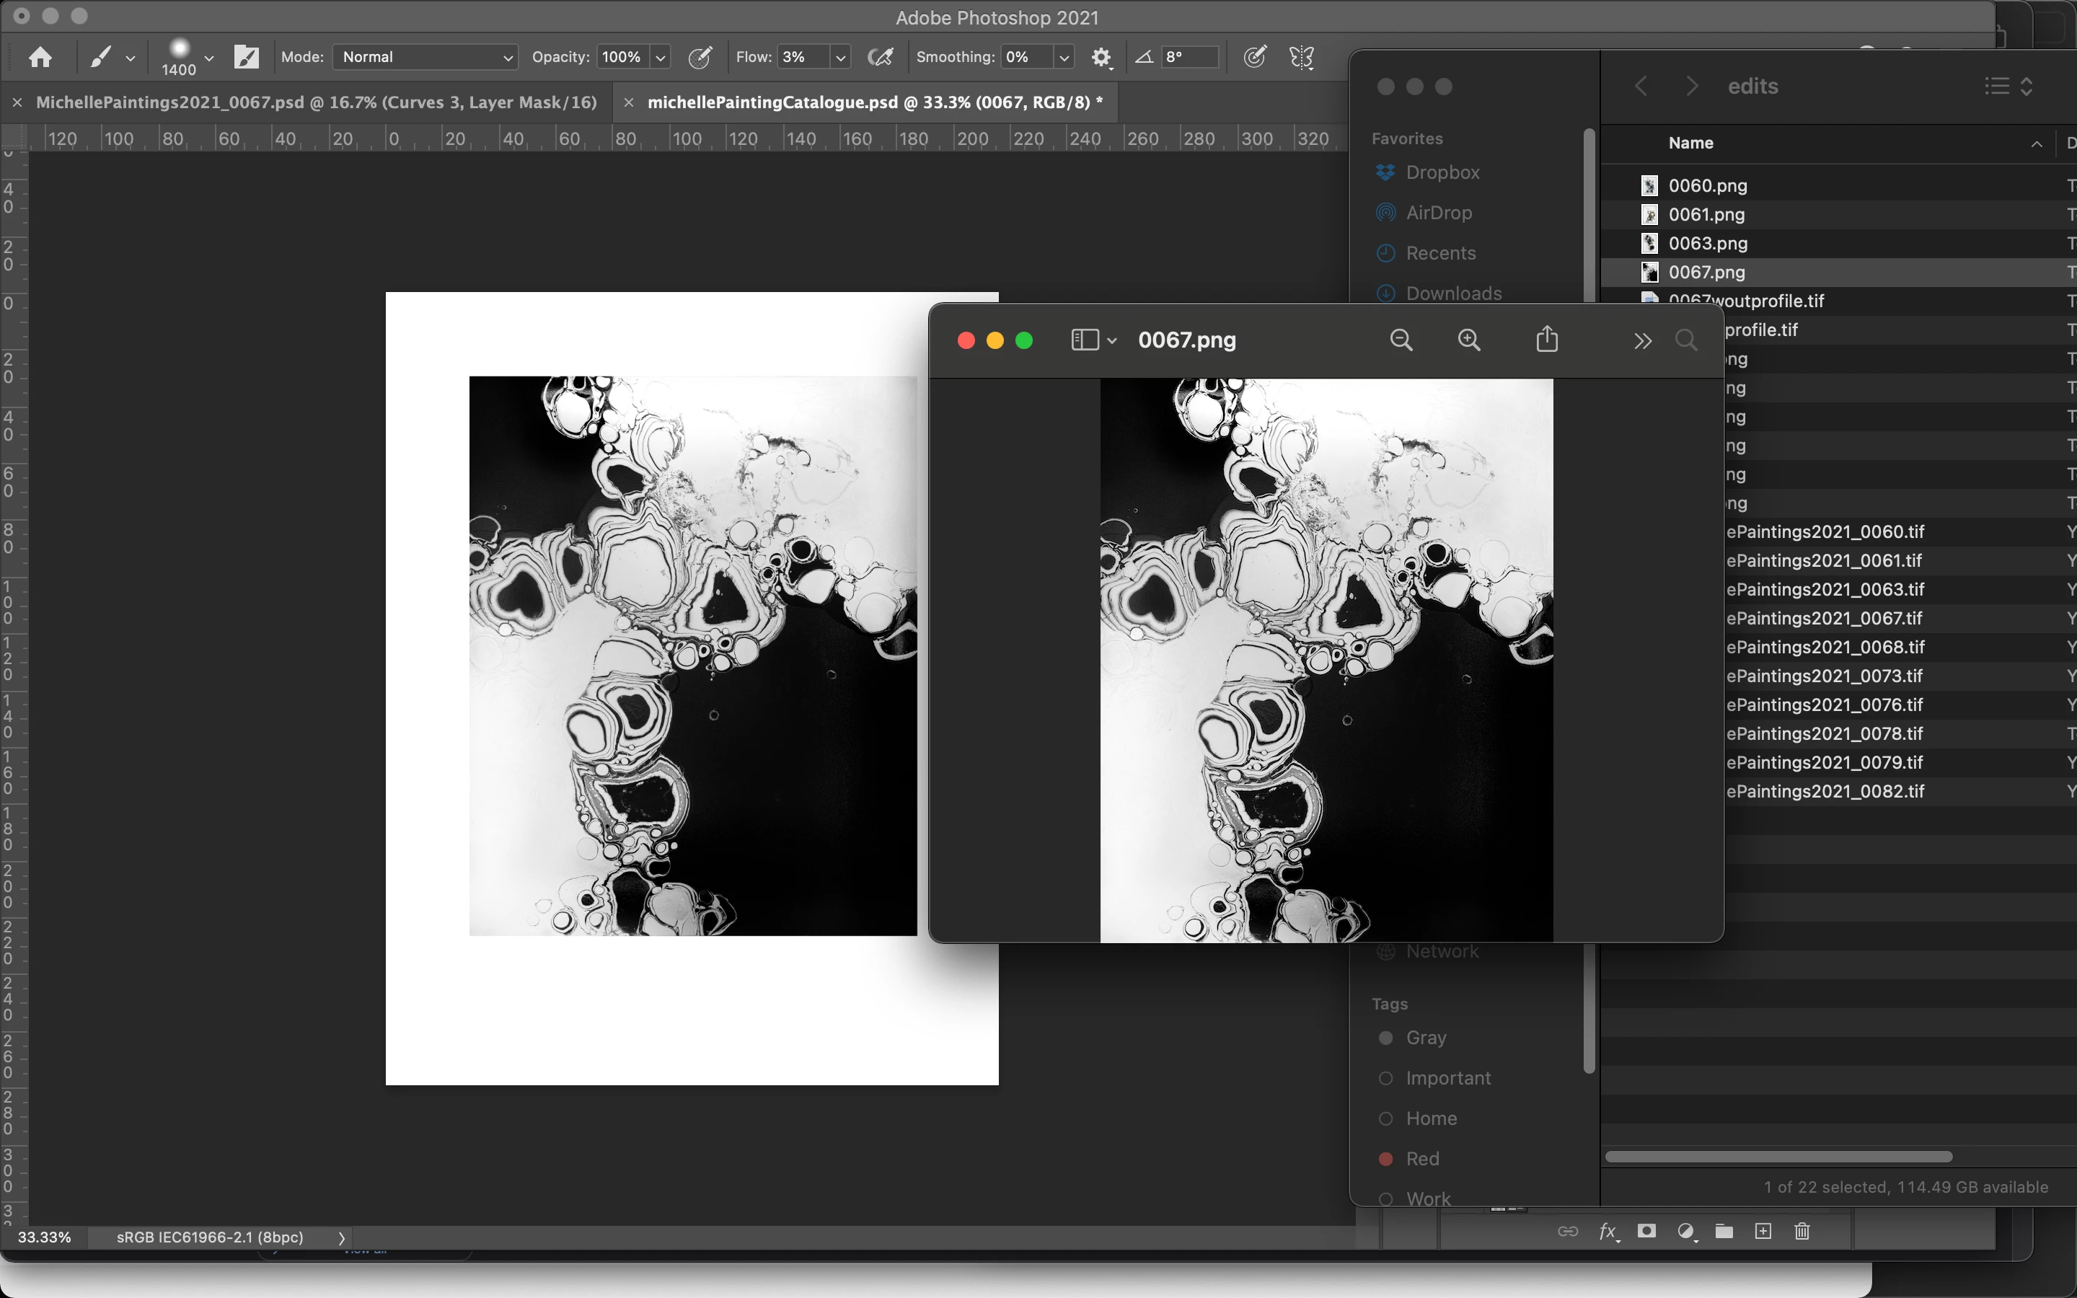Select 0063.png in Finder list
The height and width of the screenshot is (1298, 2077).
pyautogui.click(x=1707, y=243)
